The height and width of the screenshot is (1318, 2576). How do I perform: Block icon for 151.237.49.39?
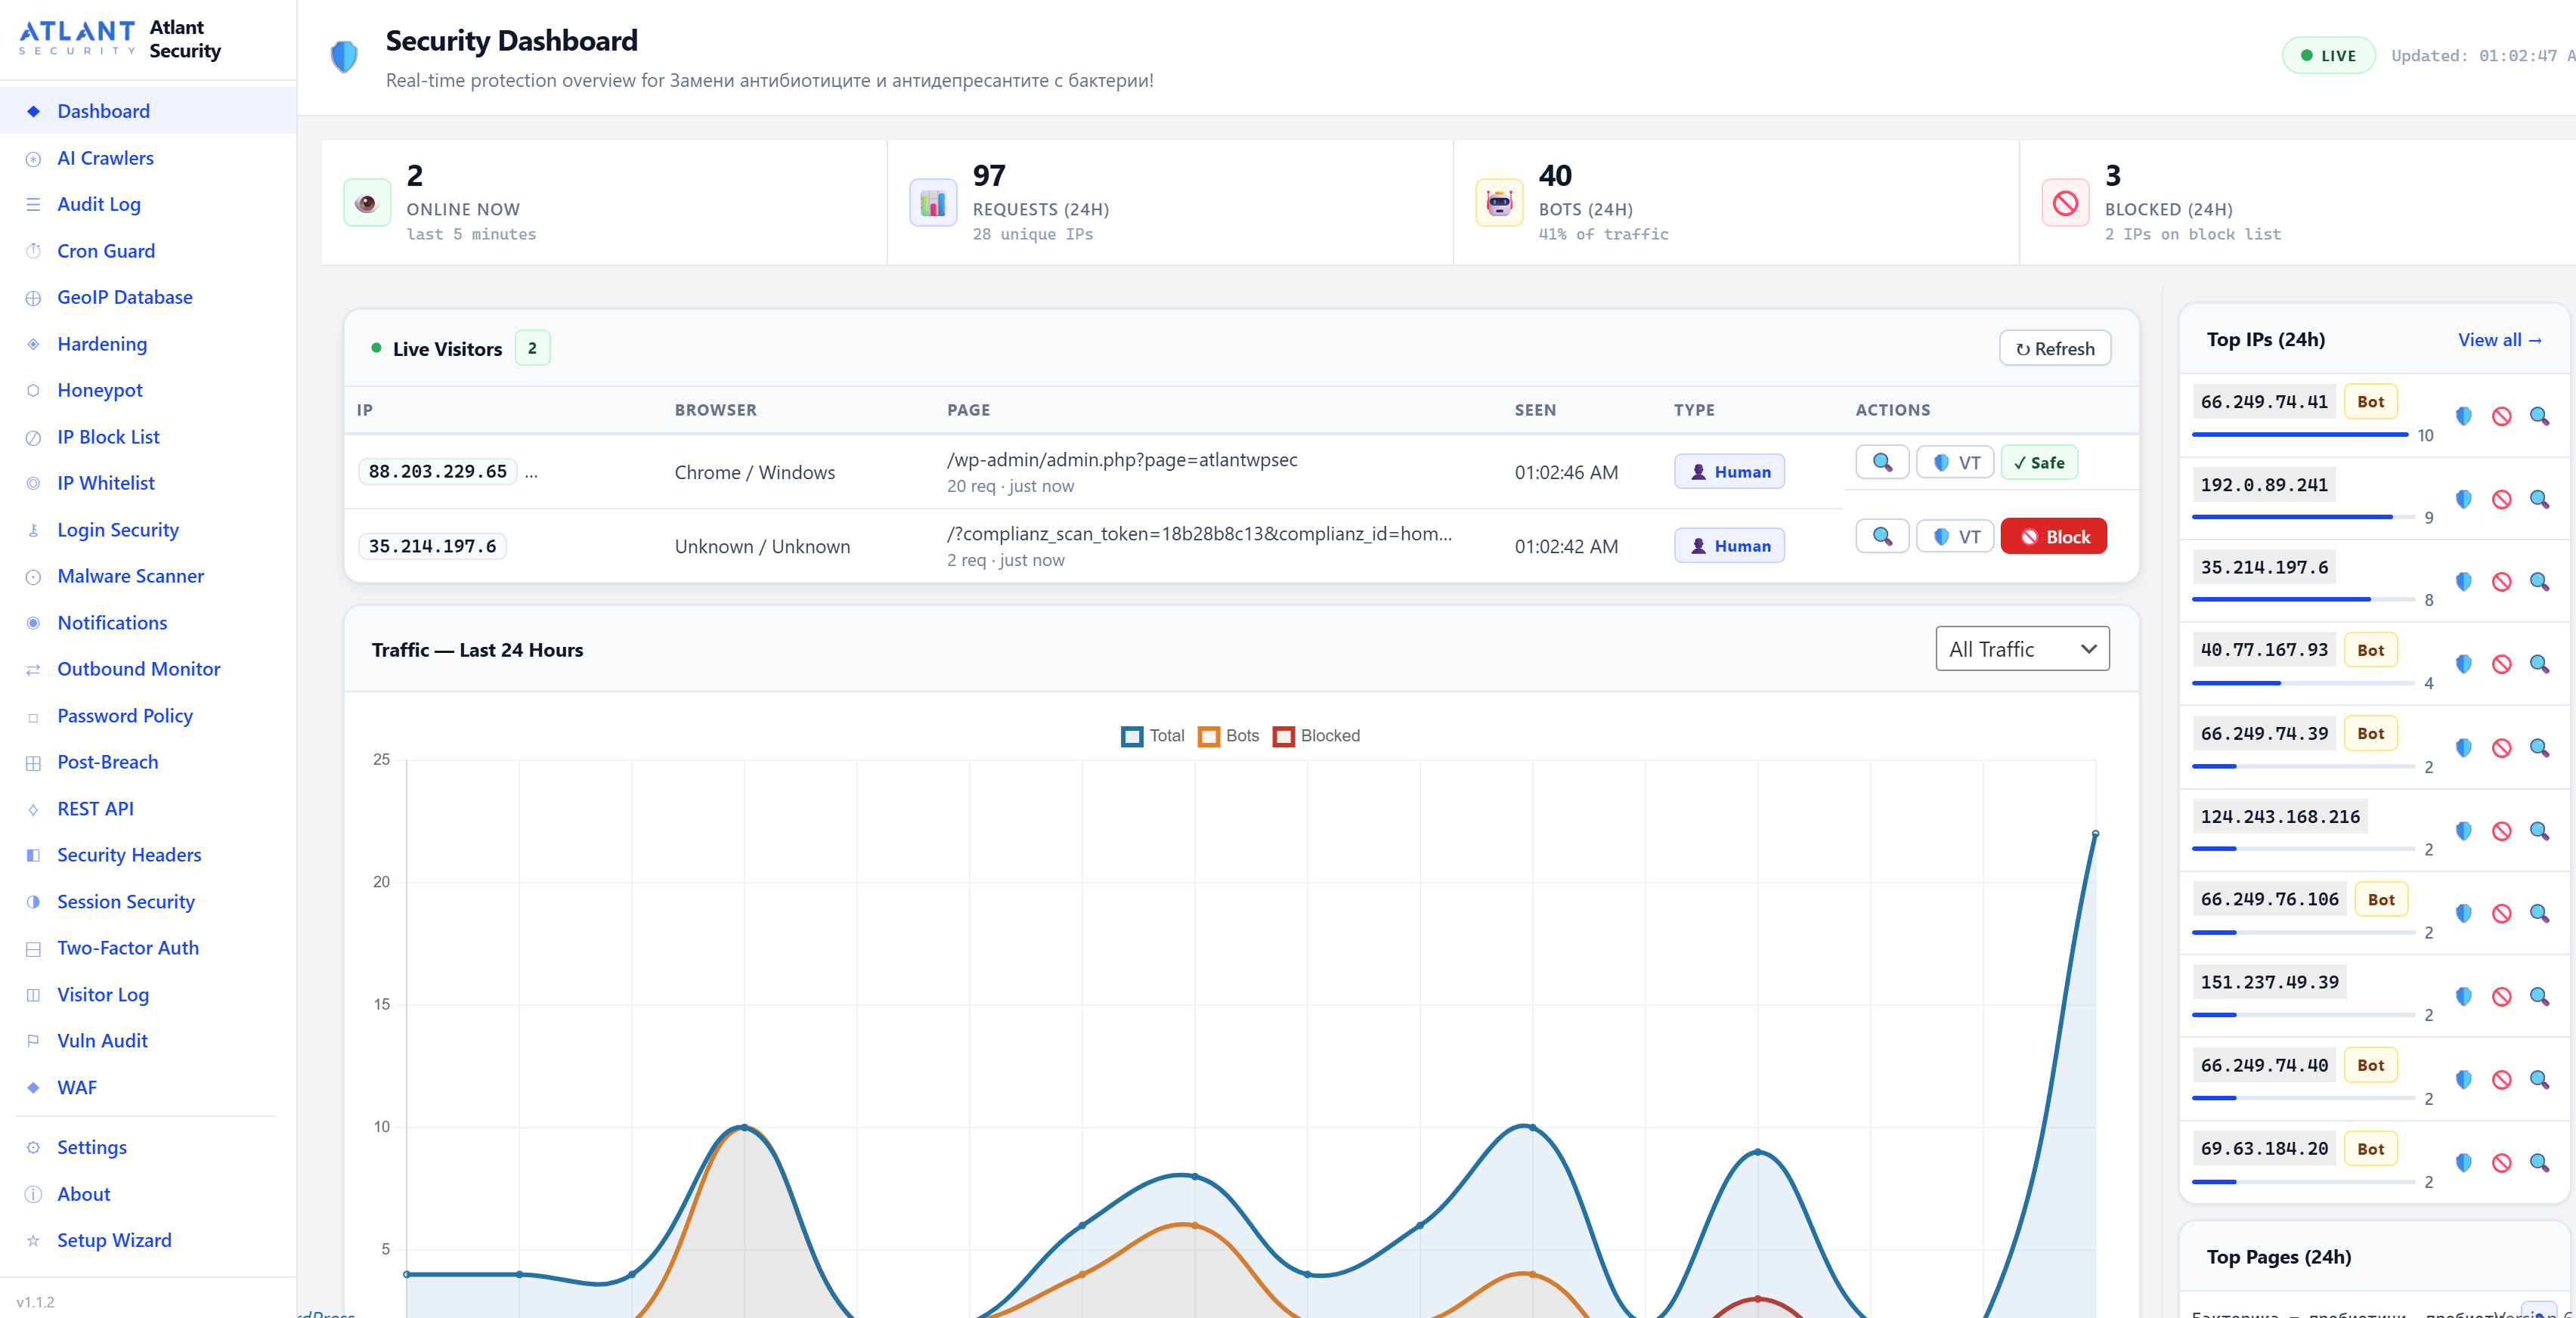2501,996
